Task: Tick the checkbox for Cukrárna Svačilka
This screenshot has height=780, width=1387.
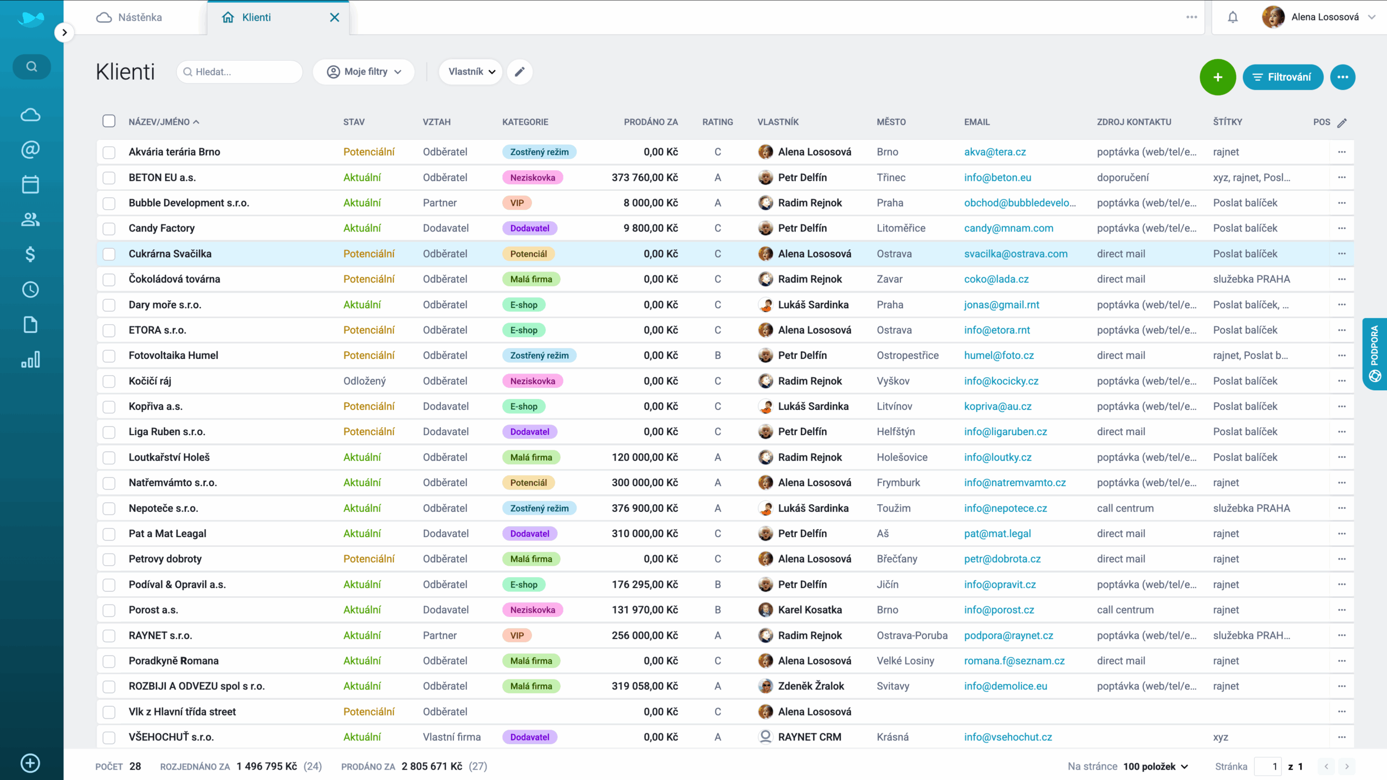Action: 109,254
